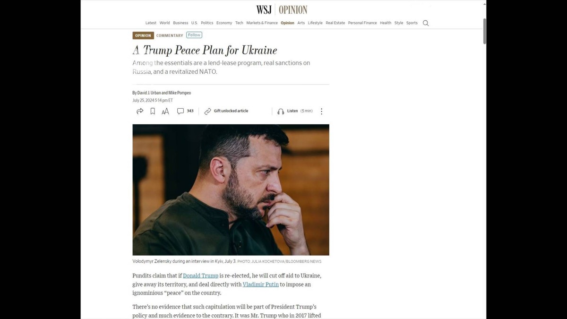The width and height of the screenshot is (567, 319).
Task: Click the gift link chain icon
Action: coord(208,111)
